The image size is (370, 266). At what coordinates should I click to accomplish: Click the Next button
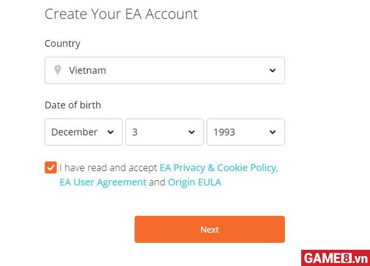click(209, 229)
